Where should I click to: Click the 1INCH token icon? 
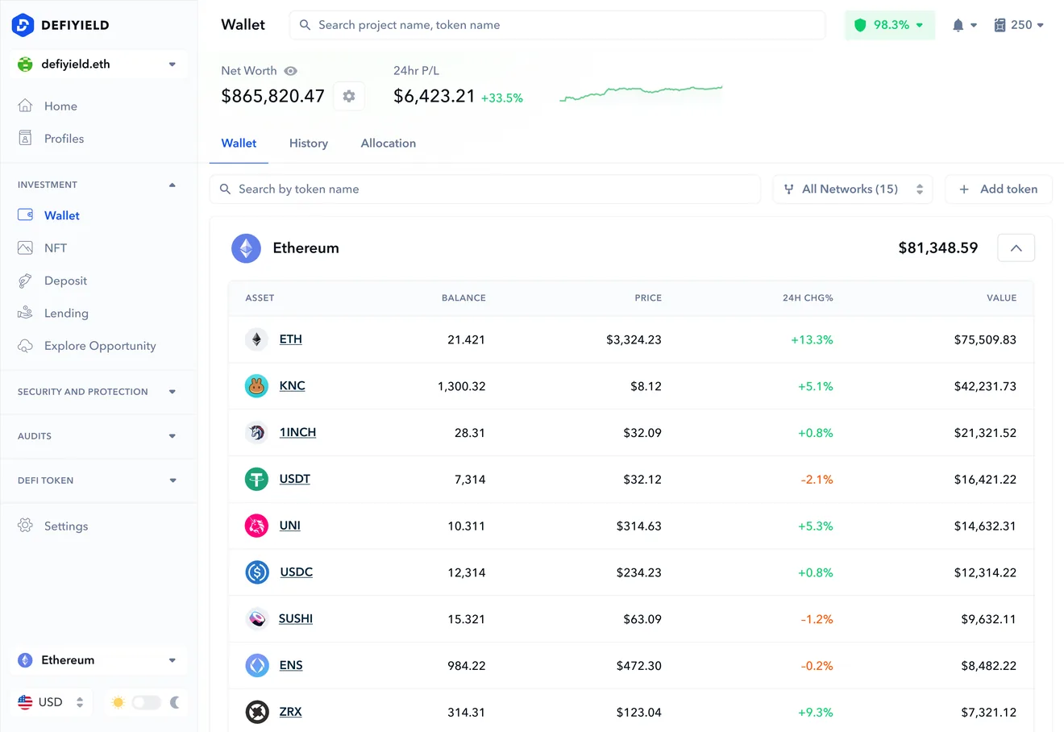[256, 433]
